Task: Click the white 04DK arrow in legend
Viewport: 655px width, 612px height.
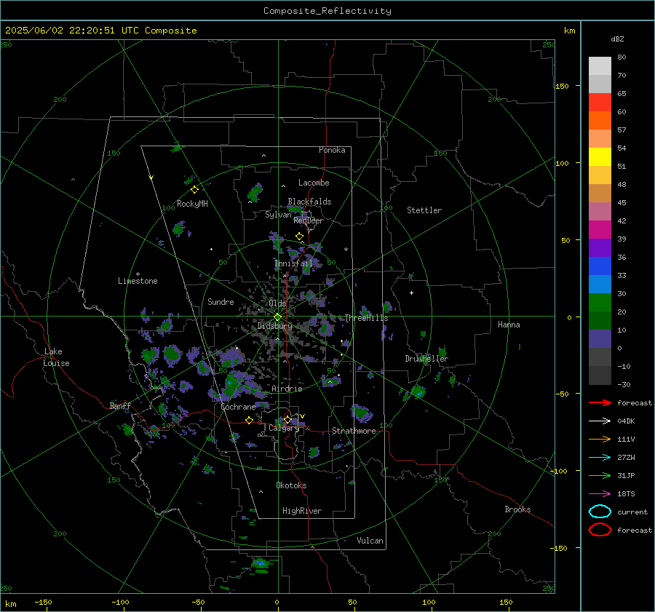Action: pos(600,421)
